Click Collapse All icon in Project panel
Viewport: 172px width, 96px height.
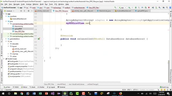click(x=24, y=11)
